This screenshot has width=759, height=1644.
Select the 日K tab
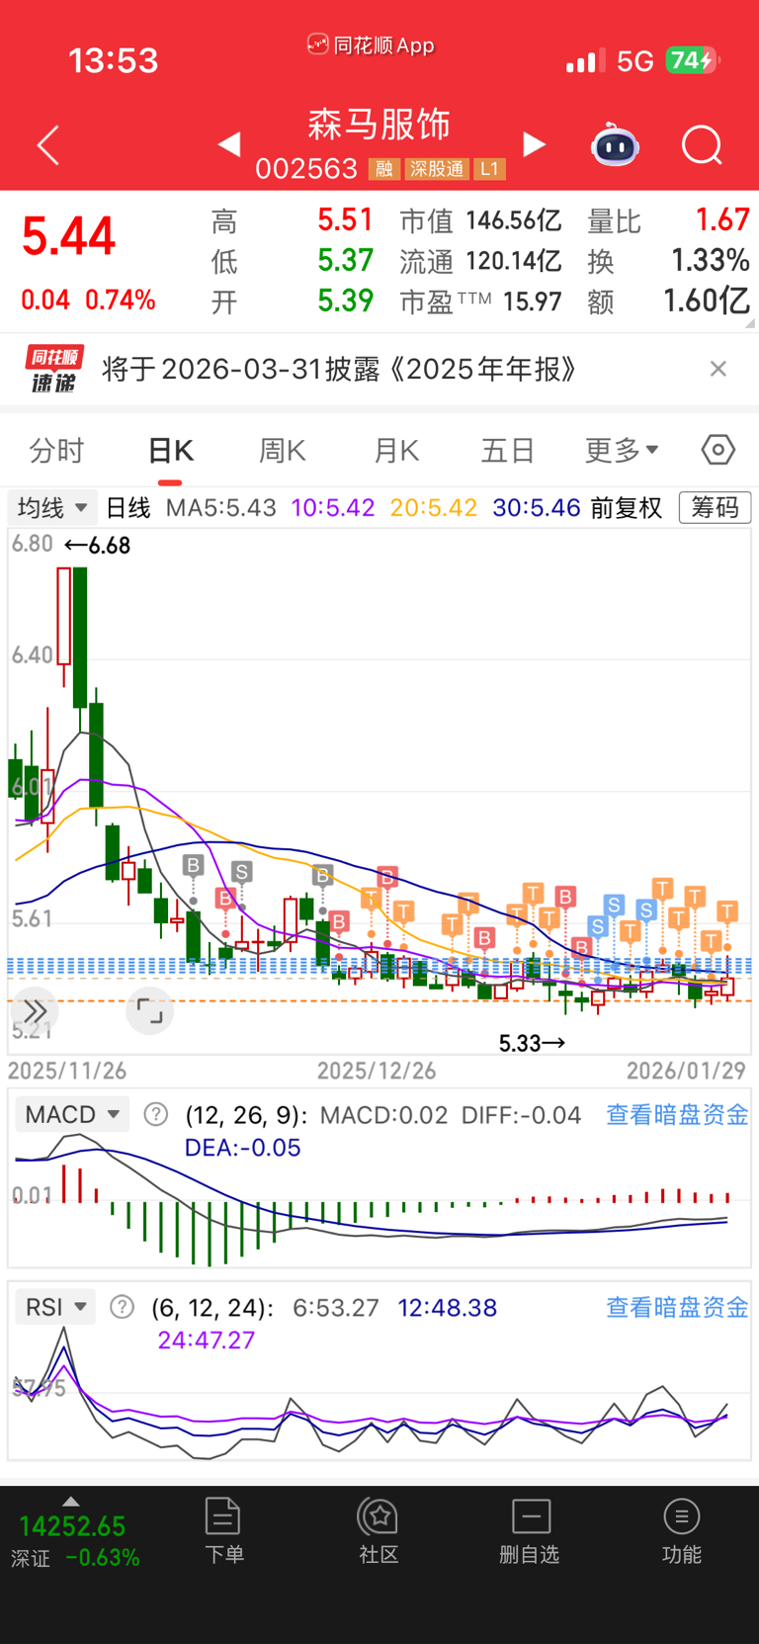[170, 451]
